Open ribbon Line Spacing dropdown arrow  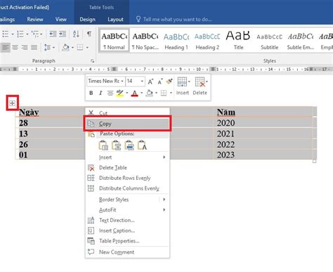pos(53,48)
